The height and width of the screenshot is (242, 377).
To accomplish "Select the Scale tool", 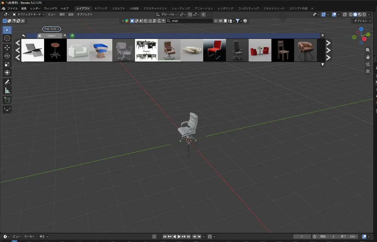I will pos(7,64).
